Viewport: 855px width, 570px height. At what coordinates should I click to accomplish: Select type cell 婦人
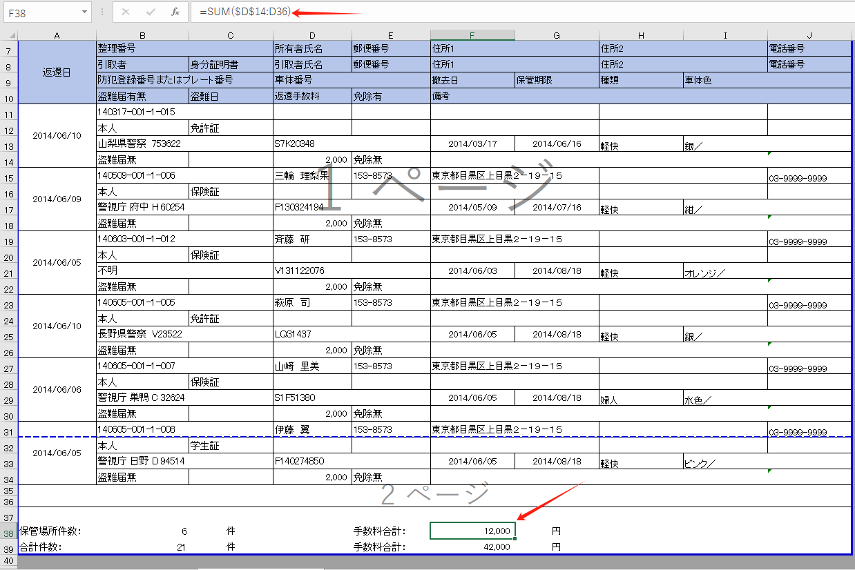click(641, 397)
